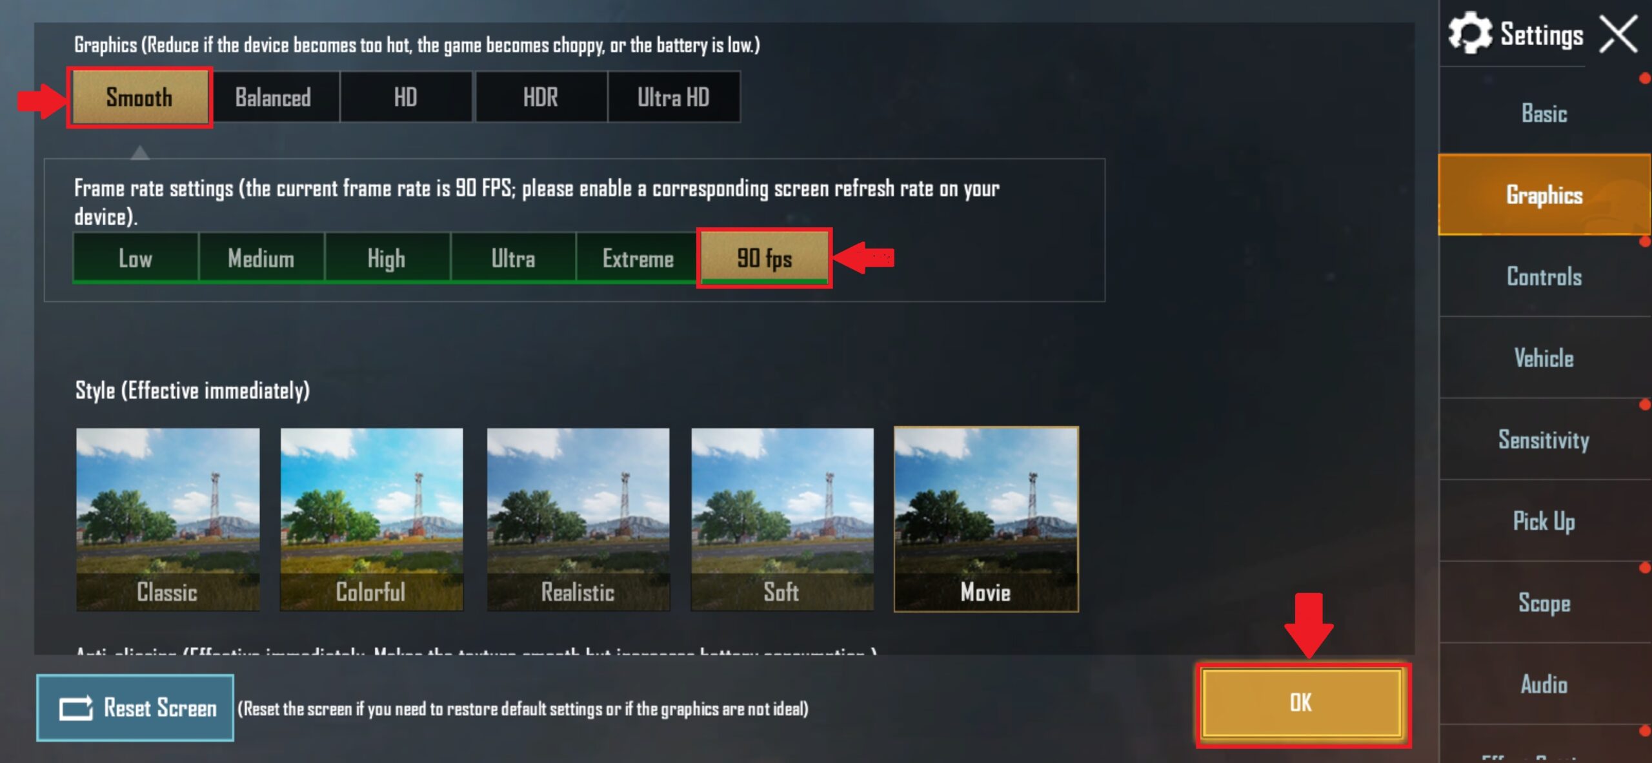1652x763 pixels.
Task: Select Ultra frame rate option
Action: 512,258
